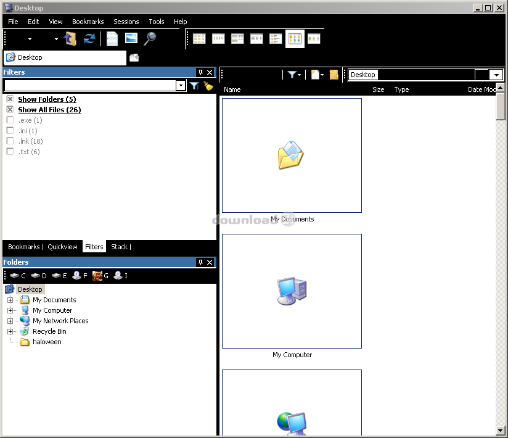Click the Show All Files (26) link

tap(49, 110)
